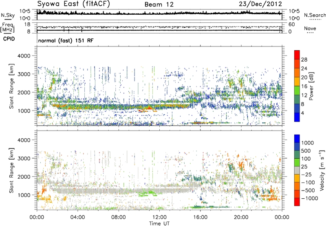Click the "normal (fast) 151 RF" mode text
326x226 pixels.
coord(66,40)
